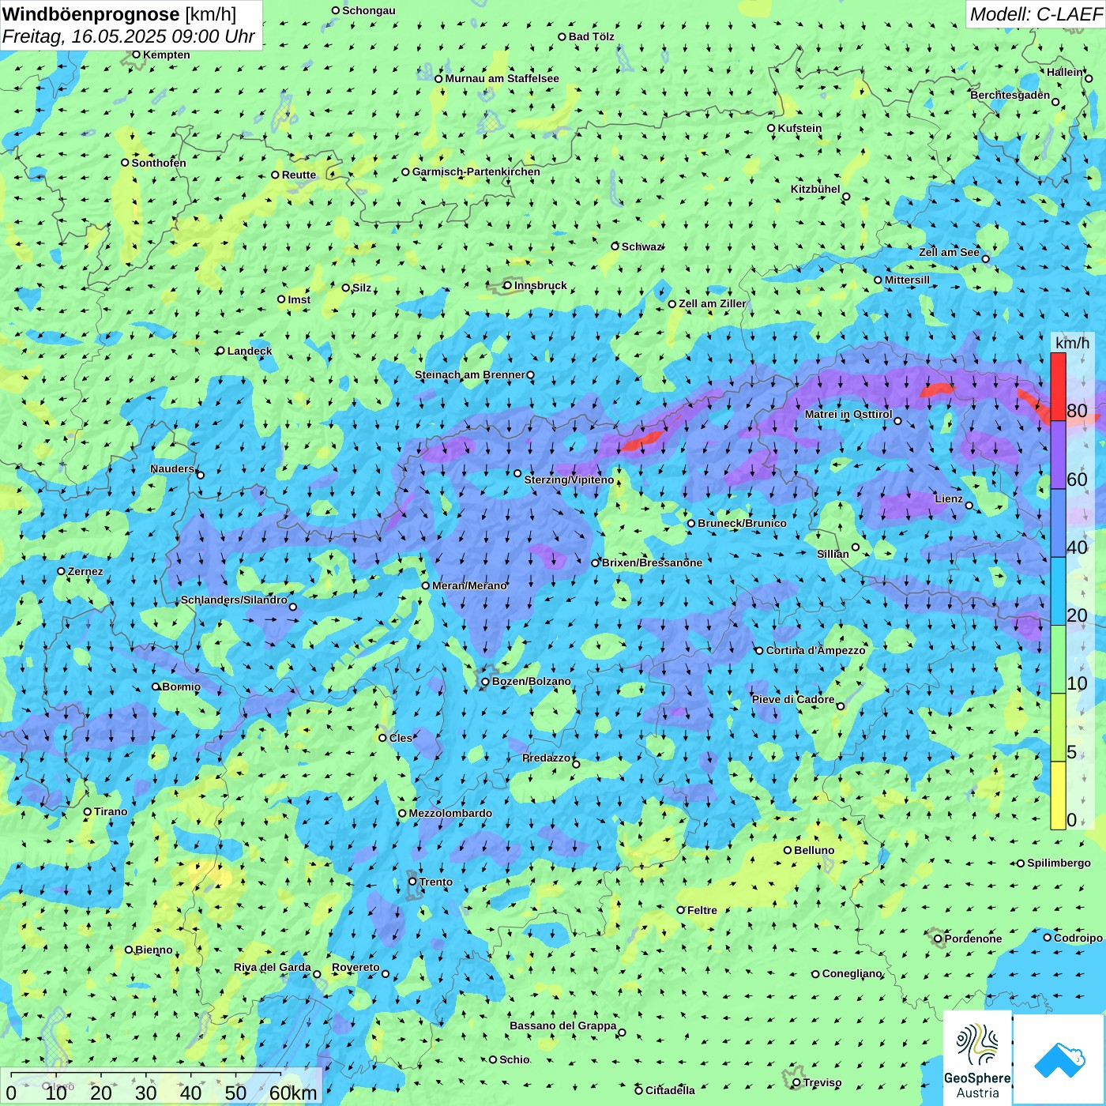Click the Imst town label

(299, 299)
